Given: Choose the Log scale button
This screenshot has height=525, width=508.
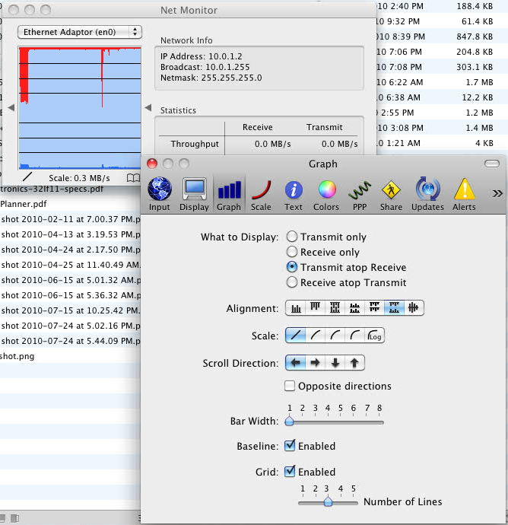Looking at the screenshot, I should point(375,336).
